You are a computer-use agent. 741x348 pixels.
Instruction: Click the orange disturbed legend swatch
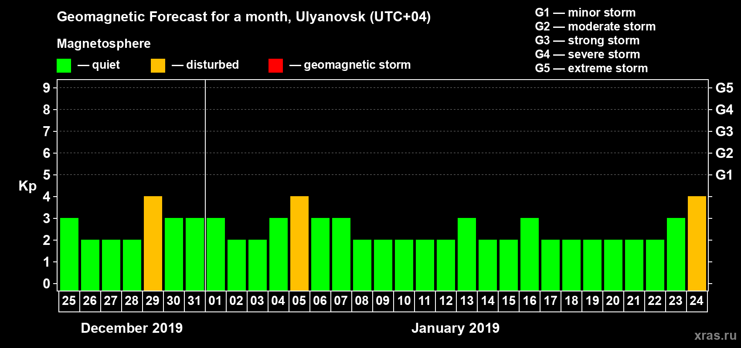pyautogui.click(x=158, y=66)
